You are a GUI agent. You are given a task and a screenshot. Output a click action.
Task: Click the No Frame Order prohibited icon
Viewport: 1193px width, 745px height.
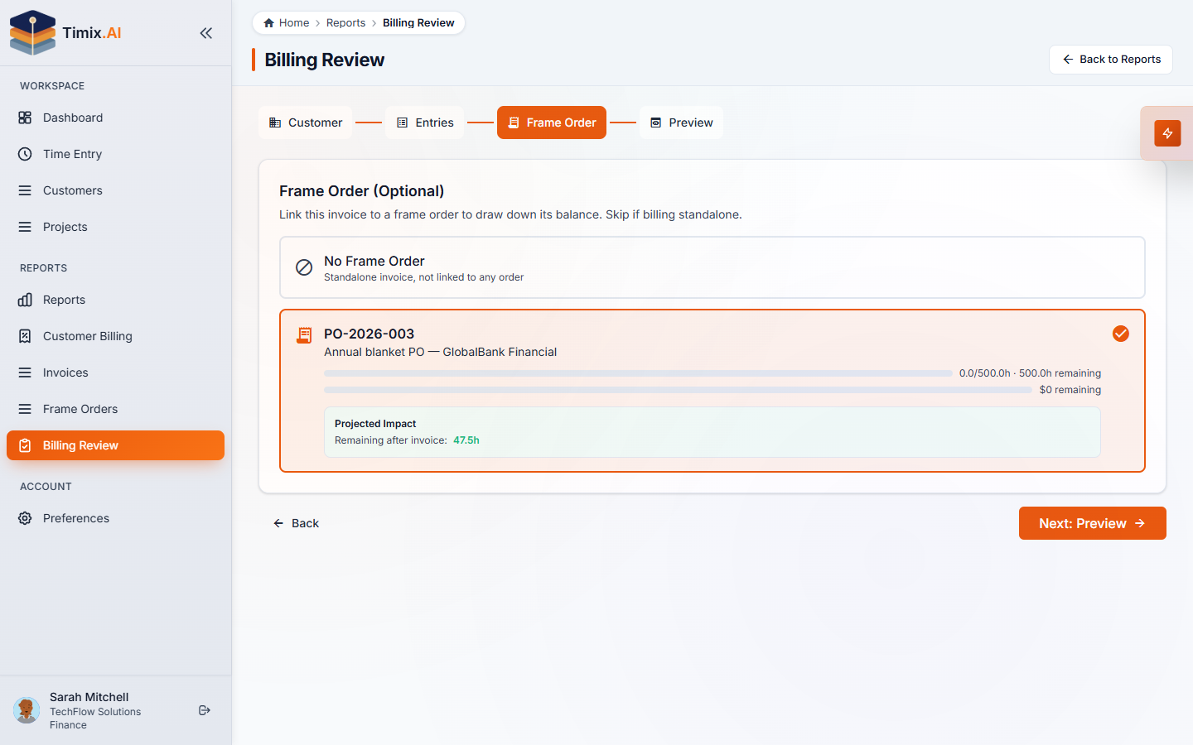pyautogui.click(x=304, y=267)
